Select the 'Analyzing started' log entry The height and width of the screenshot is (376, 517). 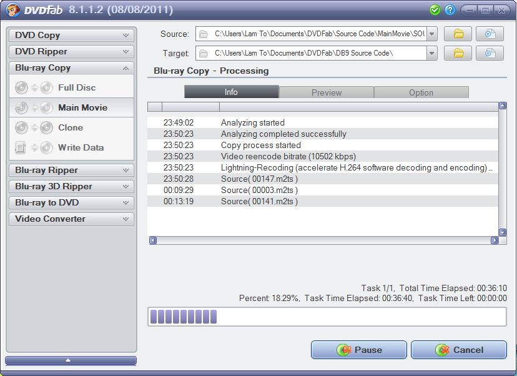pyautogui.click(x=322, y=122)
